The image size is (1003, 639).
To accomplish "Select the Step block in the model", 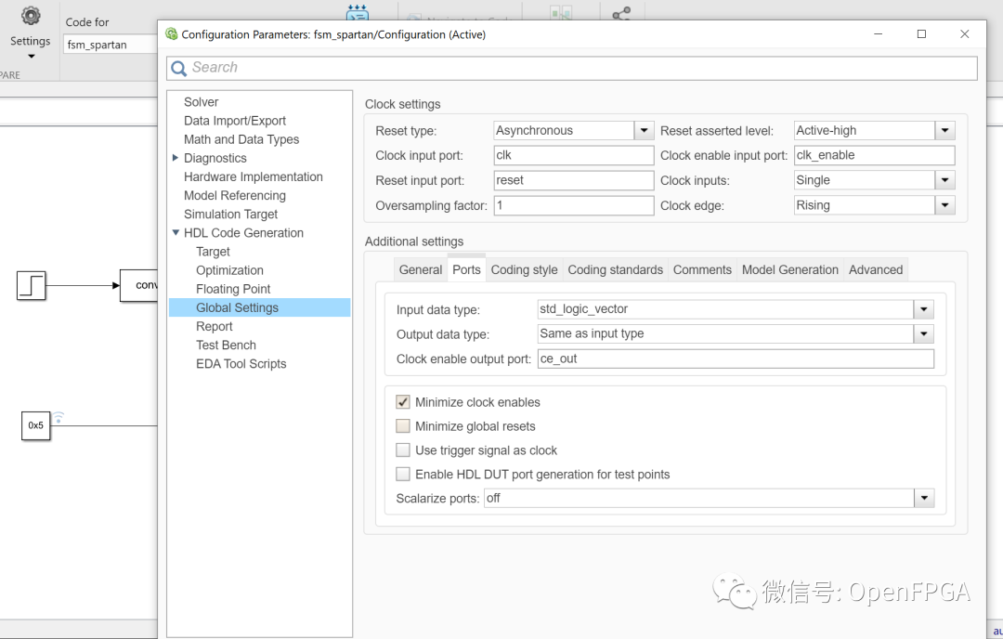I will (x=32, y=285).
